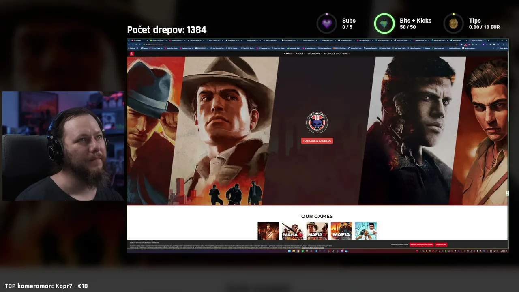This screenshot has height=292, width=519.
Task: Click the Hangar 13 studio logo
Action: [x=317, y=122]
